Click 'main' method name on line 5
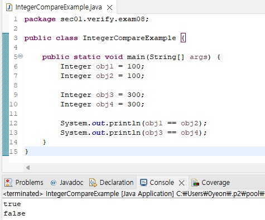This screenshot has height=220, width=265. [x=136, y=57]
